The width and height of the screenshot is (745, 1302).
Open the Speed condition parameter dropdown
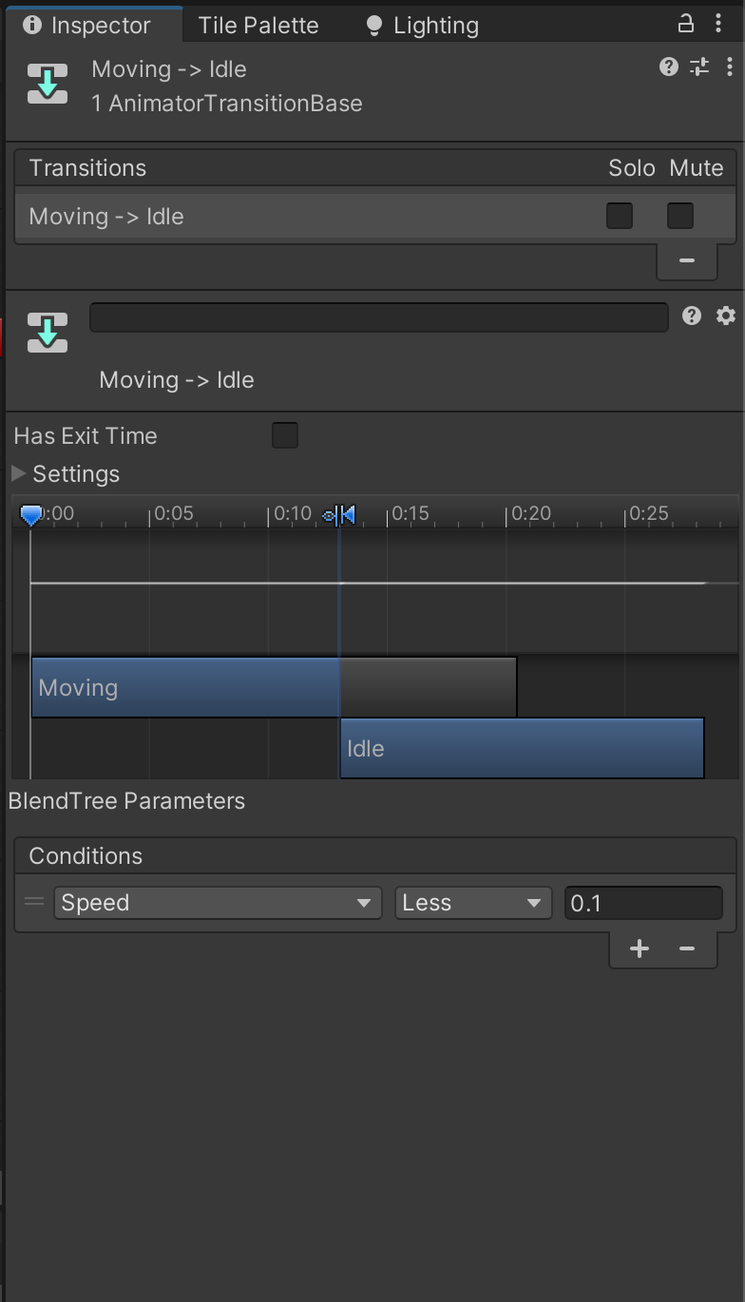pyautogui.click(x=217, y=903)
